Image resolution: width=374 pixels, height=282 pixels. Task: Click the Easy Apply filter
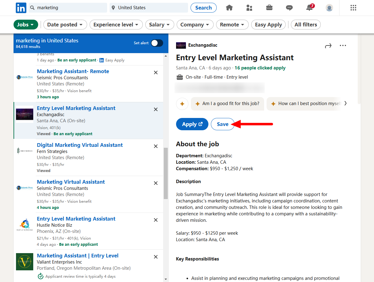coord(268,25)
